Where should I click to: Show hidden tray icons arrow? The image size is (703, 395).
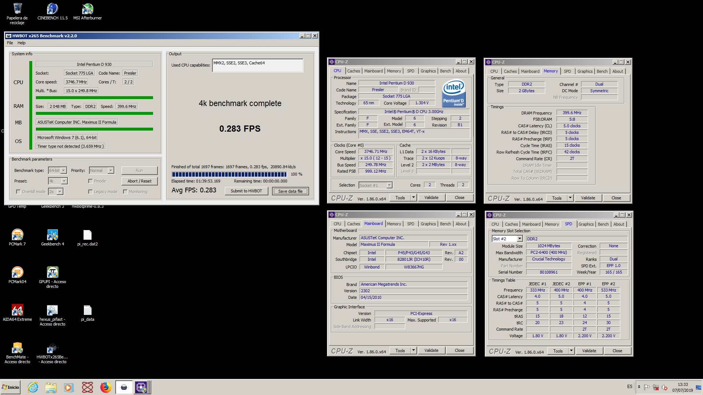(x=639, y=387)
